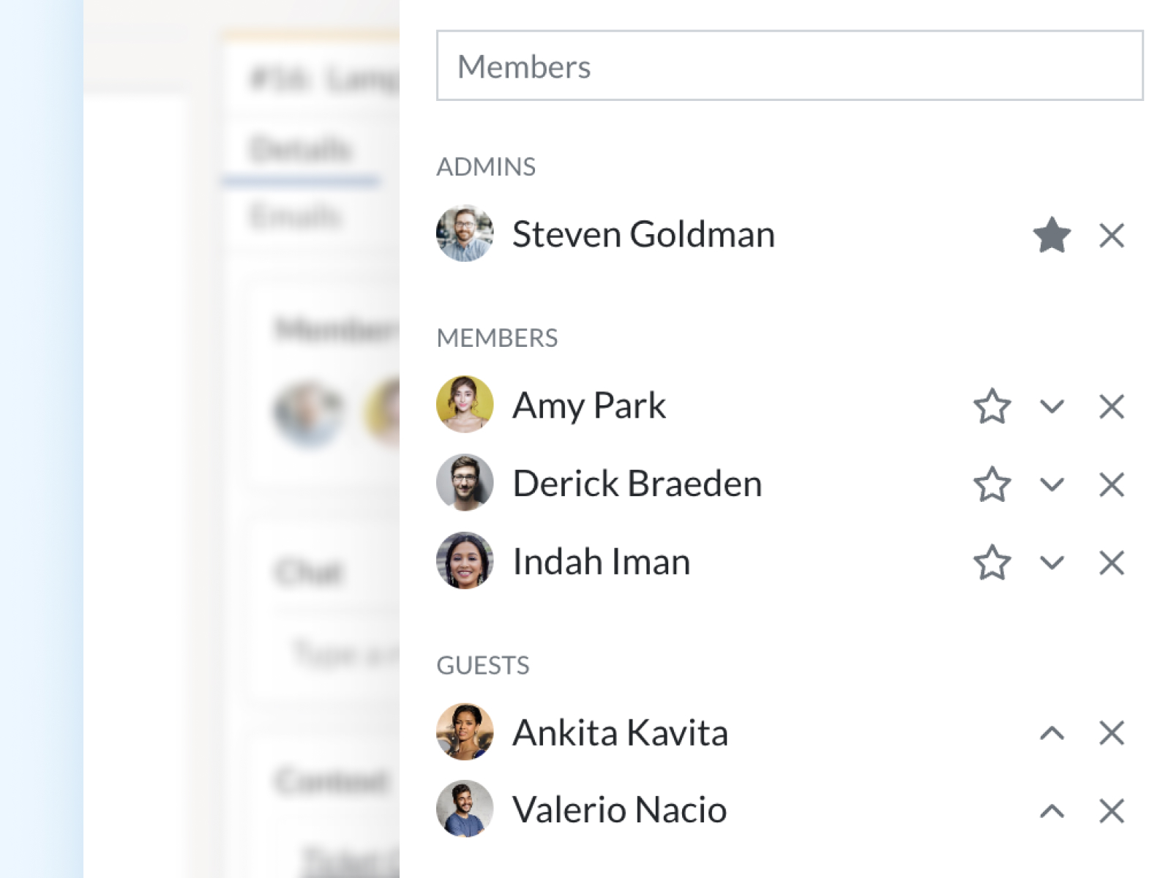Toggle off Steven Goldman's admin star
Viewport: 1171px width, 878px height.
1052,236
